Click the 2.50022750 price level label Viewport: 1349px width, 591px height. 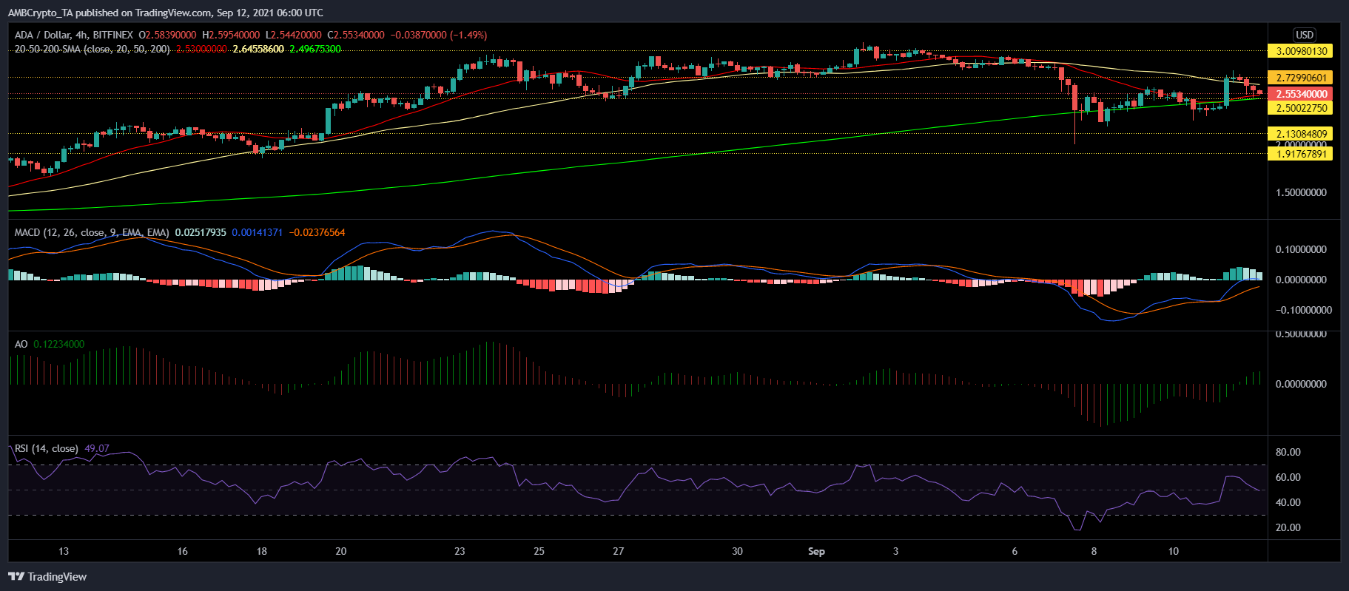[x=1301, y=108]
